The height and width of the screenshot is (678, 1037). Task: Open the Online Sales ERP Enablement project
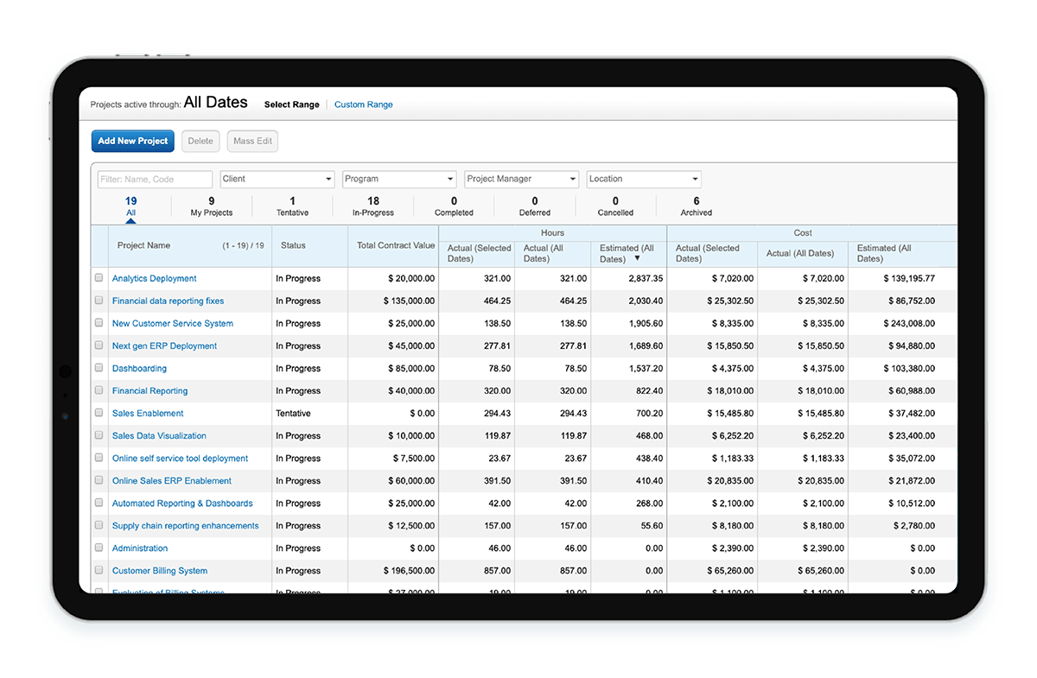(x=172, y=480)
